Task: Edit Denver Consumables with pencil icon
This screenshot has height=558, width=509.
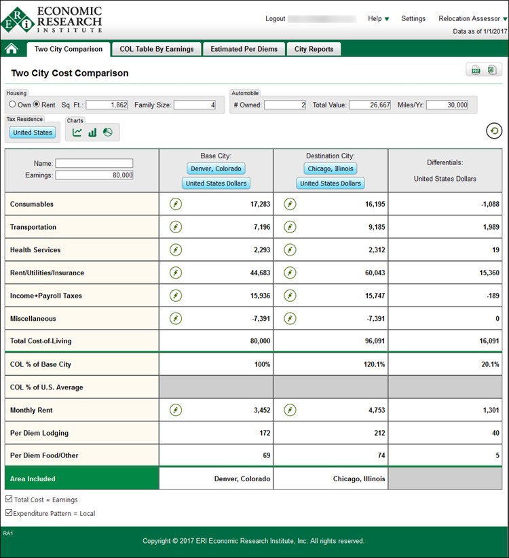Action: (176, 204)
